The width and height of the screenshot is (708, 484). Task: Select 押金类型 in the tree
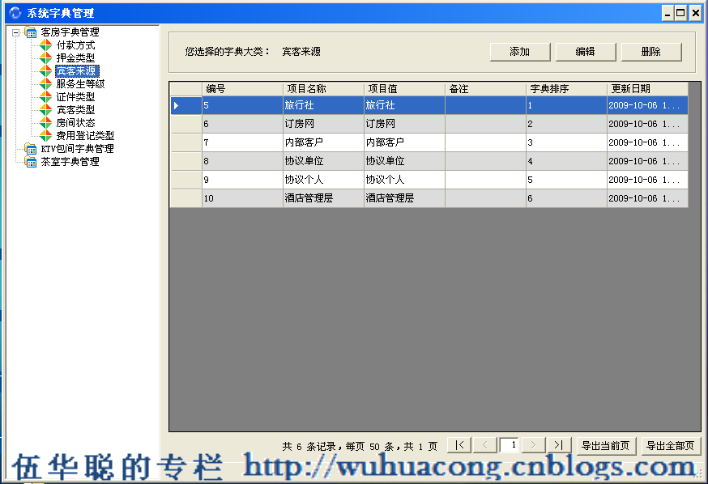pos(75,58)
